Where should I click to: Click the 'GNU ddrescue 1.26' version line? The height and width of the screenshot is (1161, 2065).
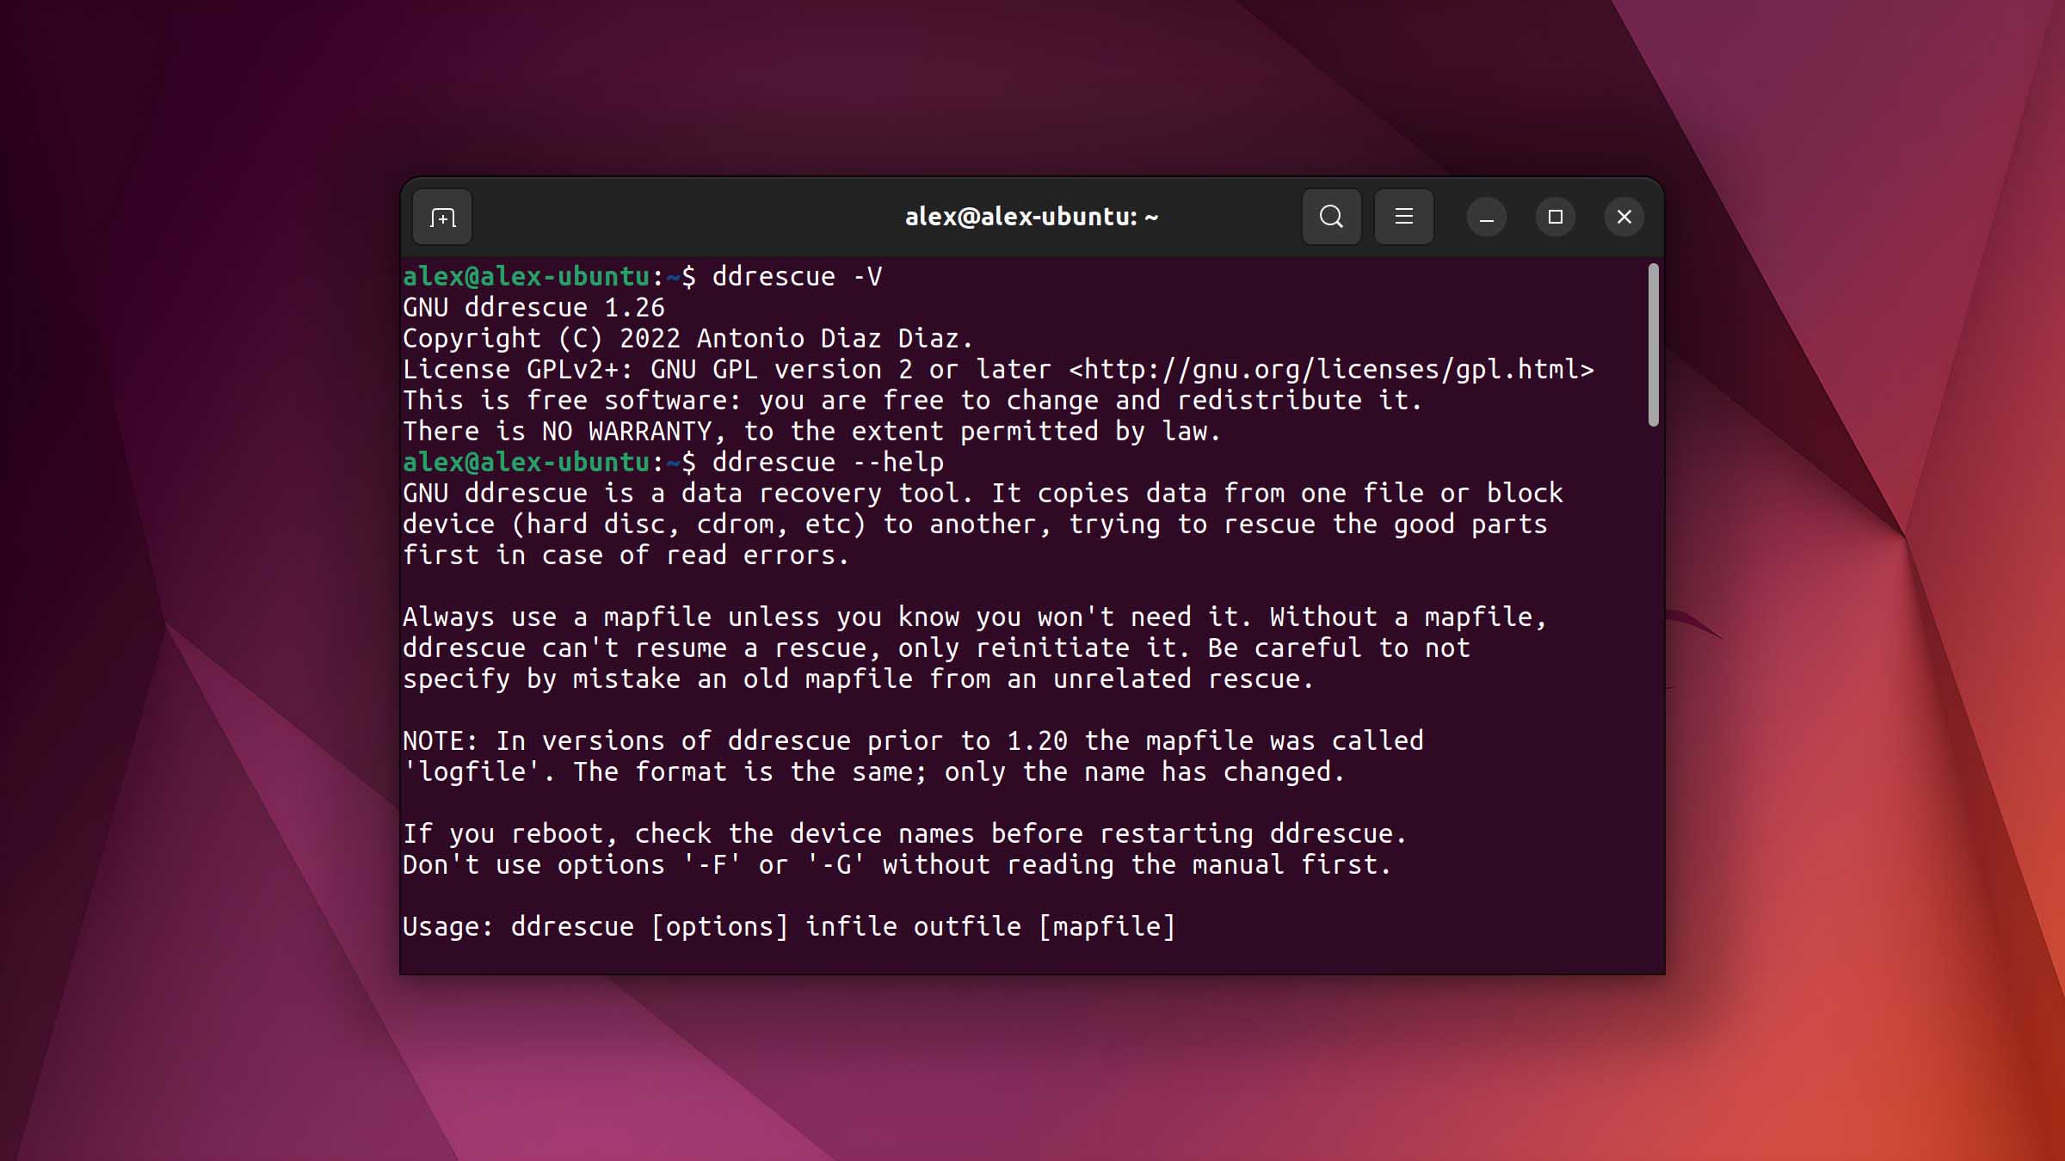pos(533,308)
